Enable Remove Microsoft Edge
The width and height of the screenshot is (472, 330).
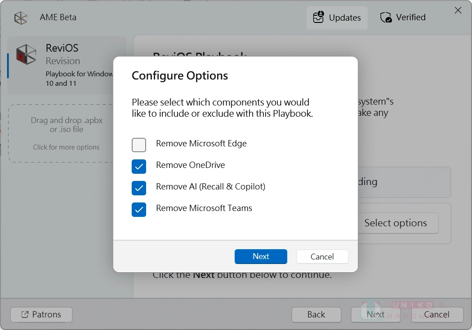139,145
